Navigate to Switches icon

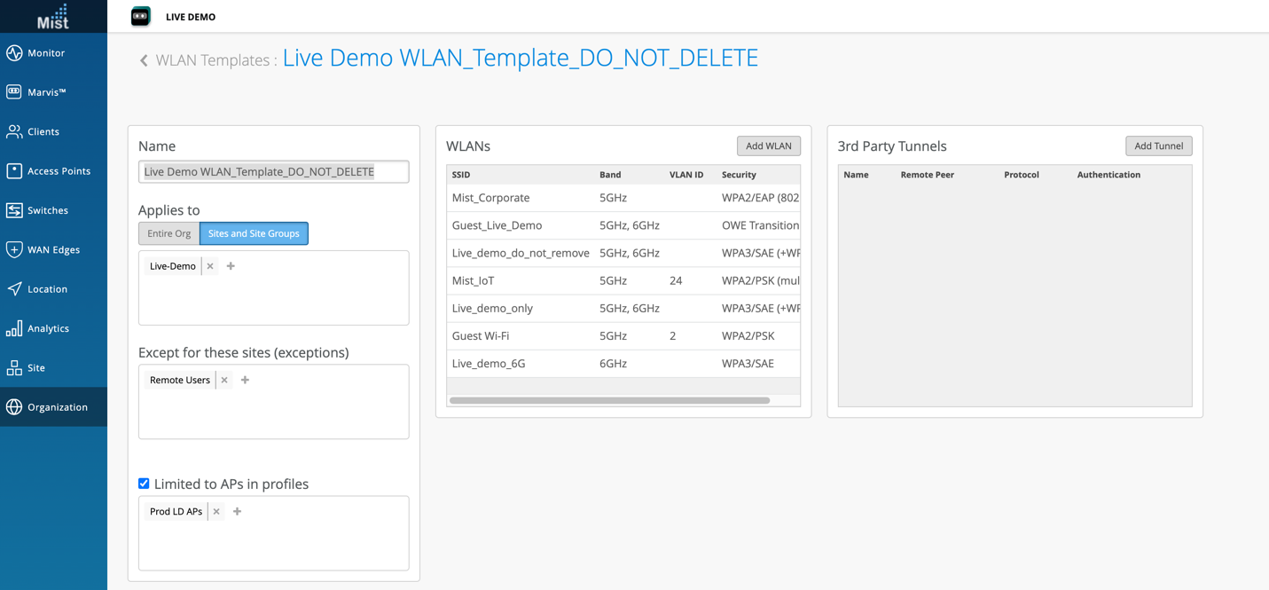click(x=14, y=210)
